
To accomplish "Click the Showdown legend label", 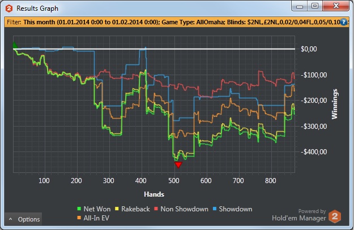I will tap(236, 209).
